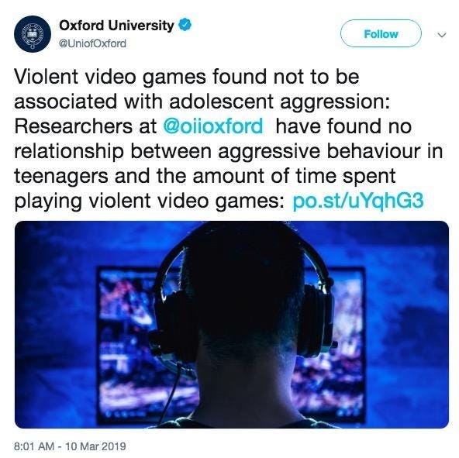This screenshot has height=458, width=459.
Task: Open the Oxford University profile avatar
Action: click(x=33, y=34)
